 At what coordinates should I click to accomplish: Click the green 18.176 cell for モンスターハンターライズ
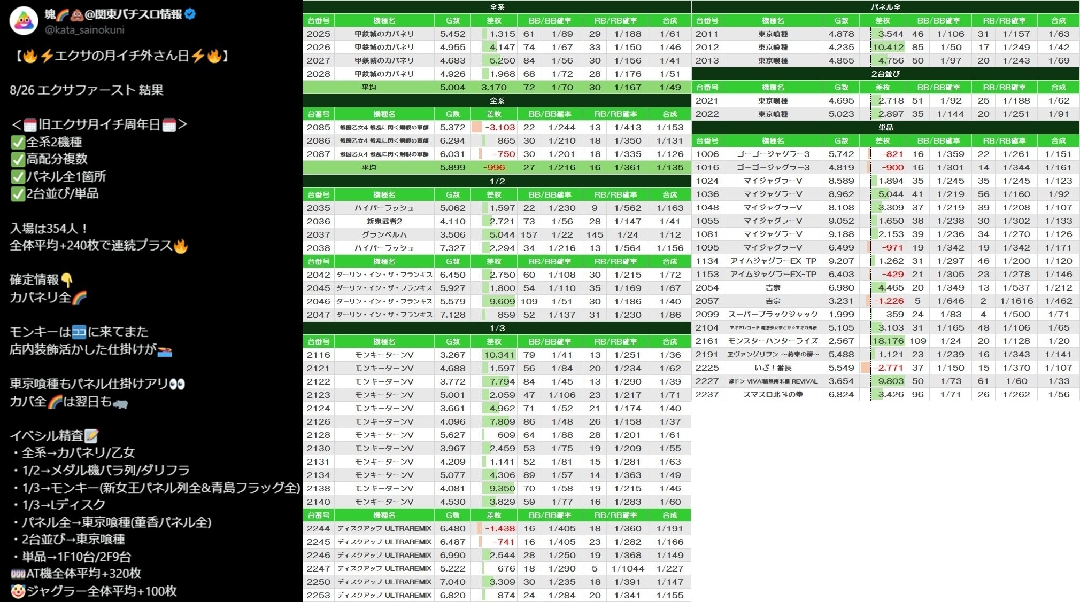point(888,341)
